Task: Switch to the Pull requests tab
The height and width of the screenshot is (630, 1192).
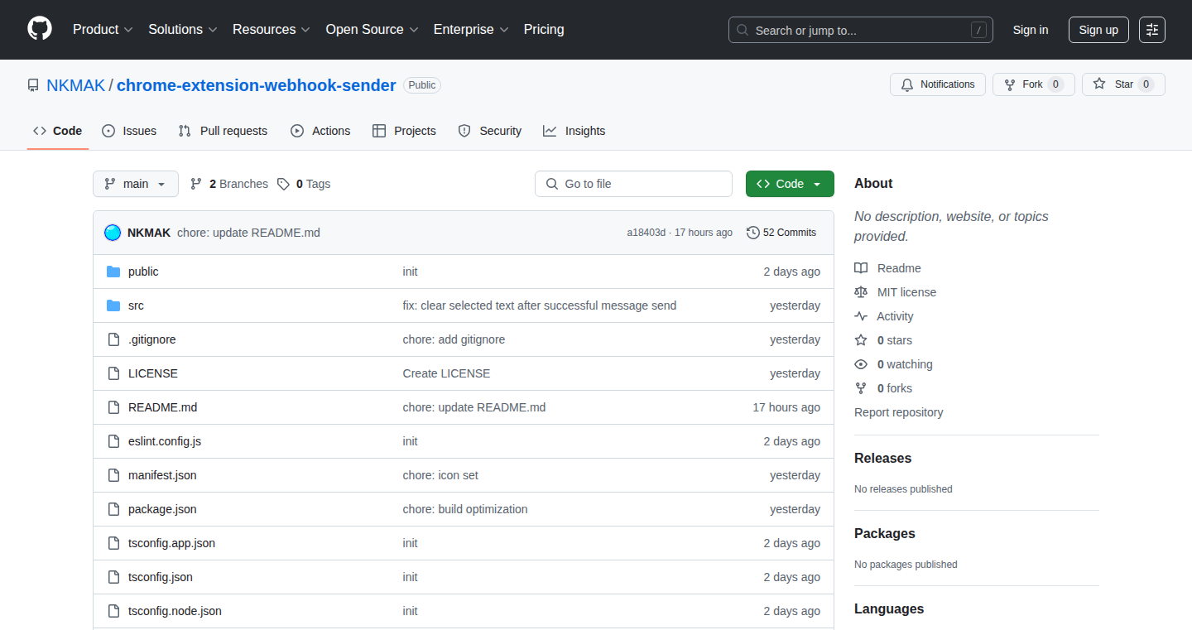Action: [x=223, y=131]
